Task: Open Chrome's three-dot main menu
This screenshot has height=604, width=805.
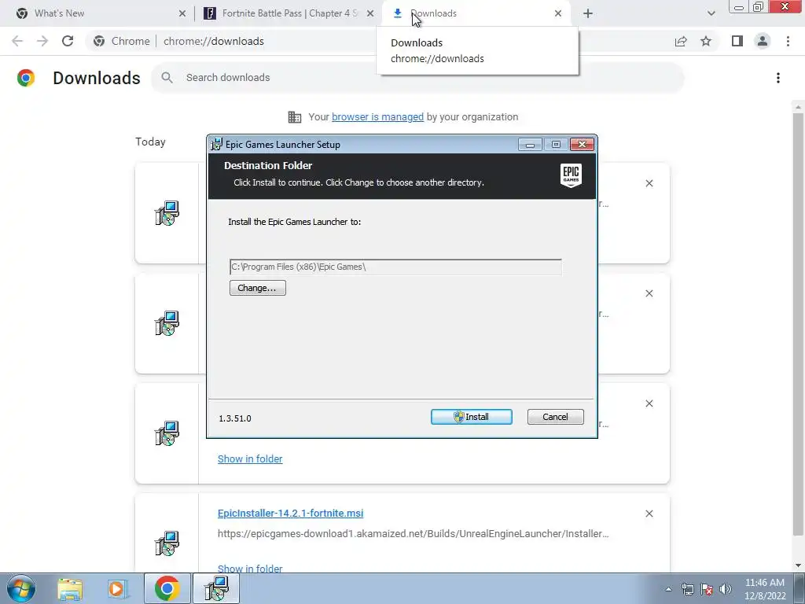Action: [788, 41]
